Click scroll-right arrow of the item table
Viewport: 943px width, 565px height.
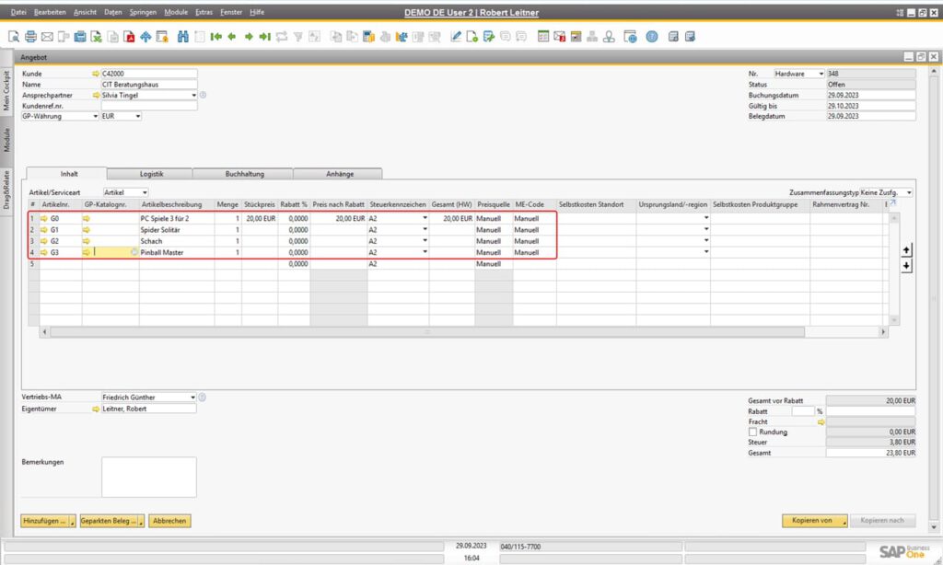pyautogui.click(x=883, y=332)
